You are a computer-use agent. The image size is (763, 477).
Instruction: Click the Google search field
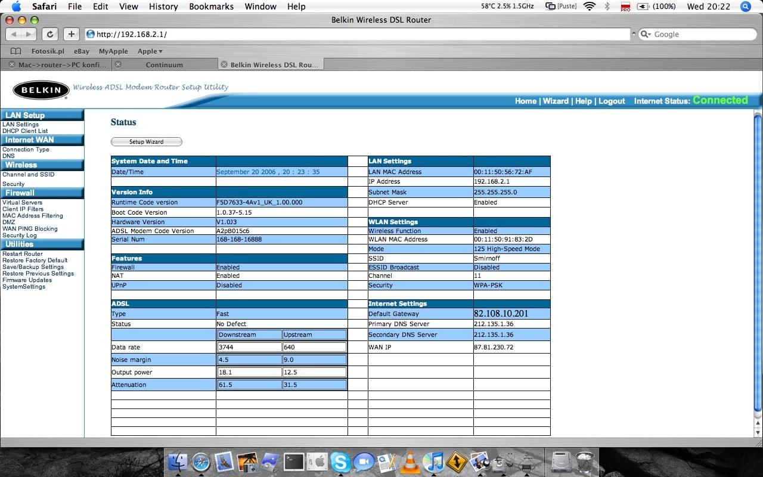point(699,34)
